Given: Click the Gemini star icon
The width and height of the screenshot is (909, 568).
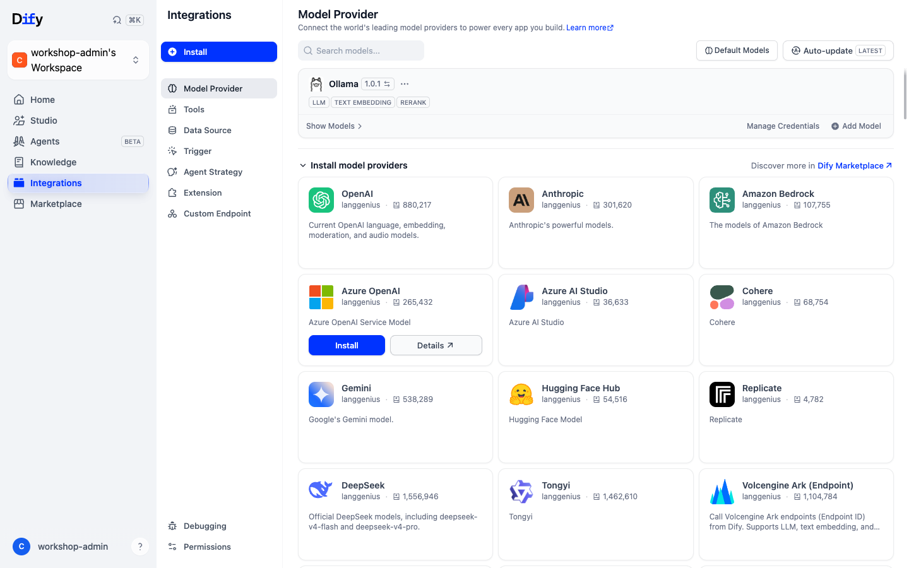Looking at the screenshot, I should click(321, 394).
